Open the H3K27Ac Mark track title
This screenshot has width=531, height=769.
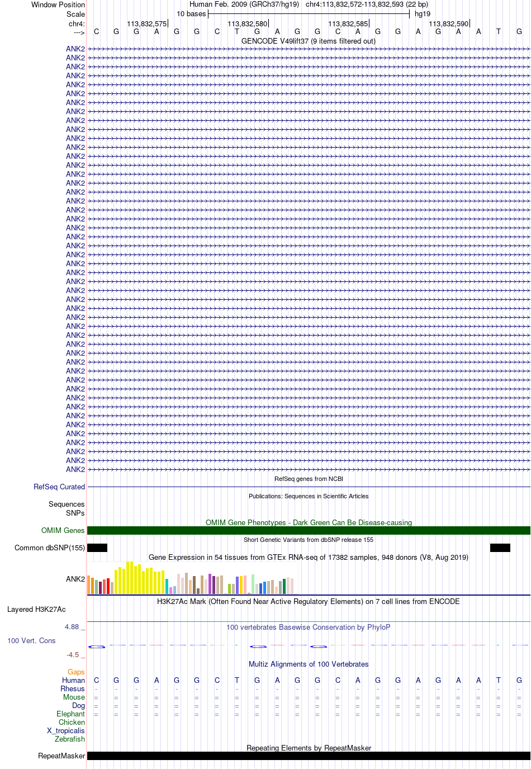(309, 601)
